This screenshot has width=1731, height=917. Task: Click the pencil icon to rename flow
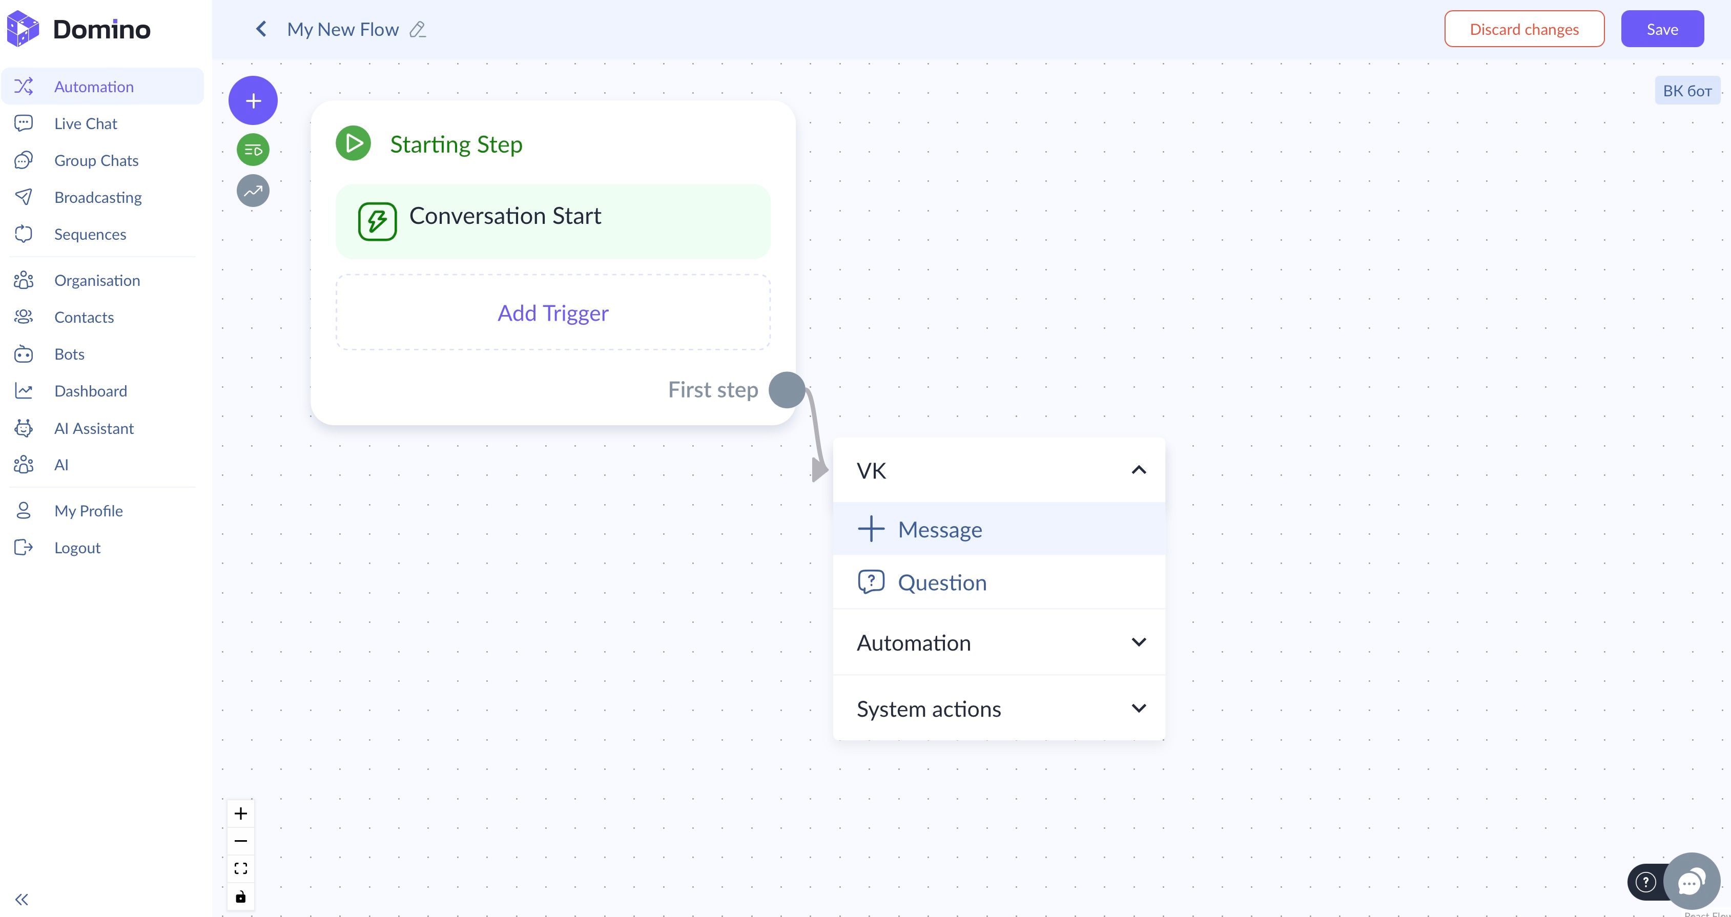[417, 30]
